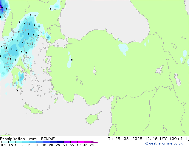This screenshot has height=146, width=189.
Task: Select the 30–35 mm purple legend box
Action: click(67, 142)
